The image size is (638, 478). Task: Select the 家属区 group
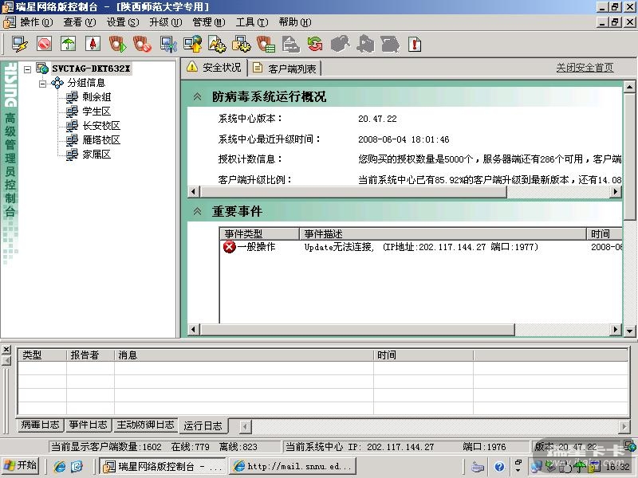coord(96,154)
